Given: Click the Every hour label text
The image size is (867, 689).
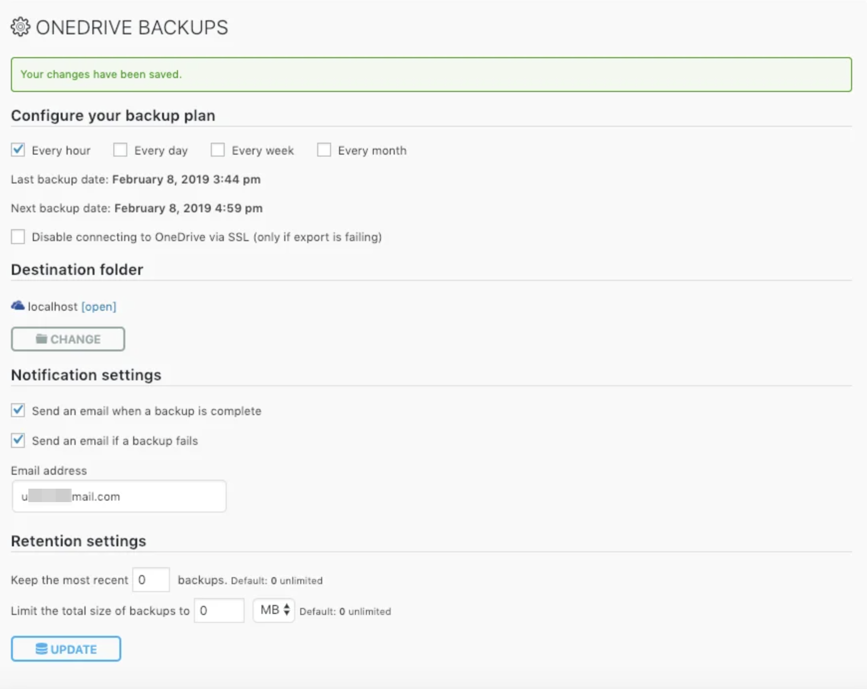Looking at the screenshot, I should click(61, 151).
